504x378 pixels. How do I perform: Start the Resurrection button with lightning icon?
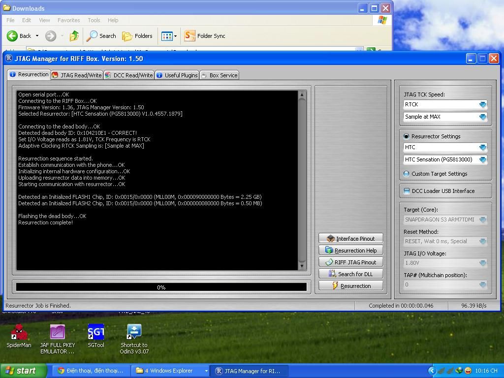[x=350, y=286]
